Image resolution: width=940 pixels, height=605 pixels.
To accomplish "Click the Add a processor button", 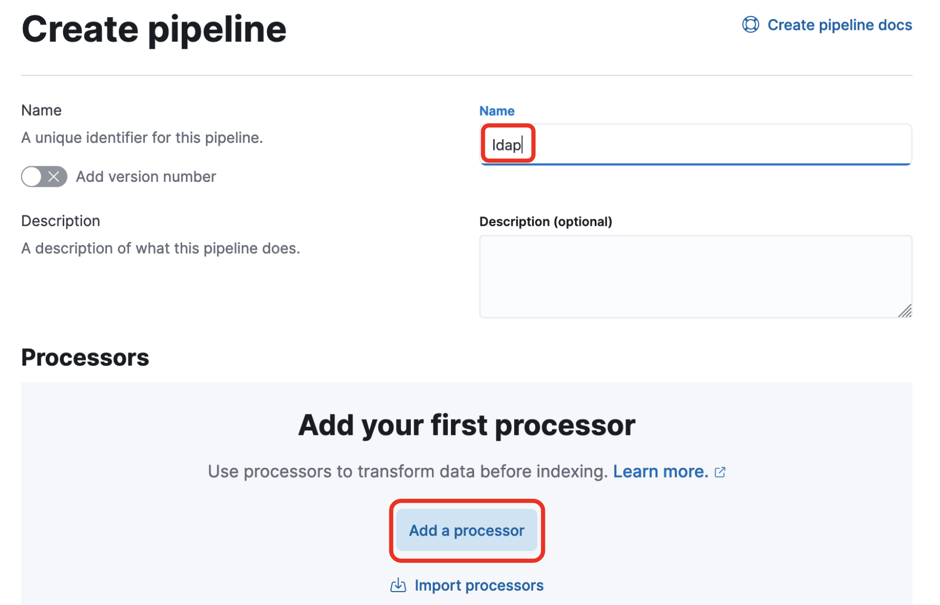I will tap(466, 531).
